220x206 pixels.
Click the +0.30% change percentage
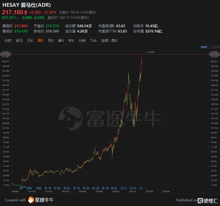click(x=50, y=13)
